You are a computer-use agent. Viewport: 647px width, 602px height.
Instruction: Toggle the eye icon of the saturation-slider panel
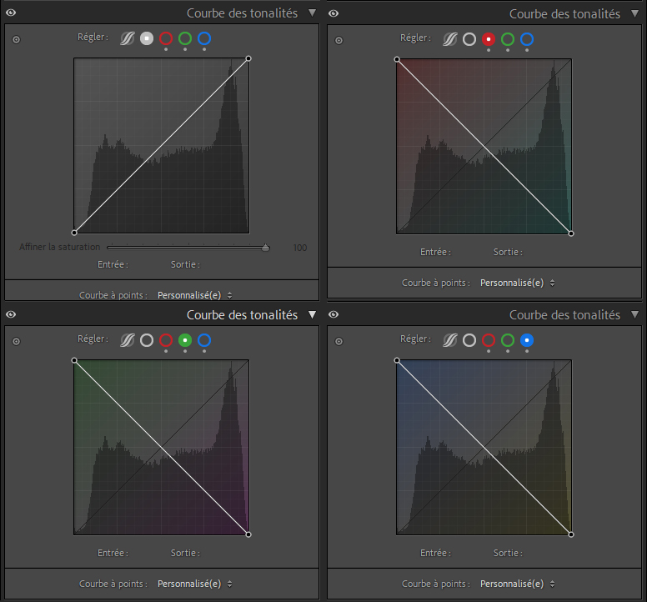click(11, 13)
